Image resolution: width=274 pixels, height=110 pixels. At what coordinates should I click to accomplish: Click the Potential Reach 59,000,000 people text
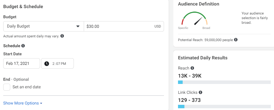205,40
